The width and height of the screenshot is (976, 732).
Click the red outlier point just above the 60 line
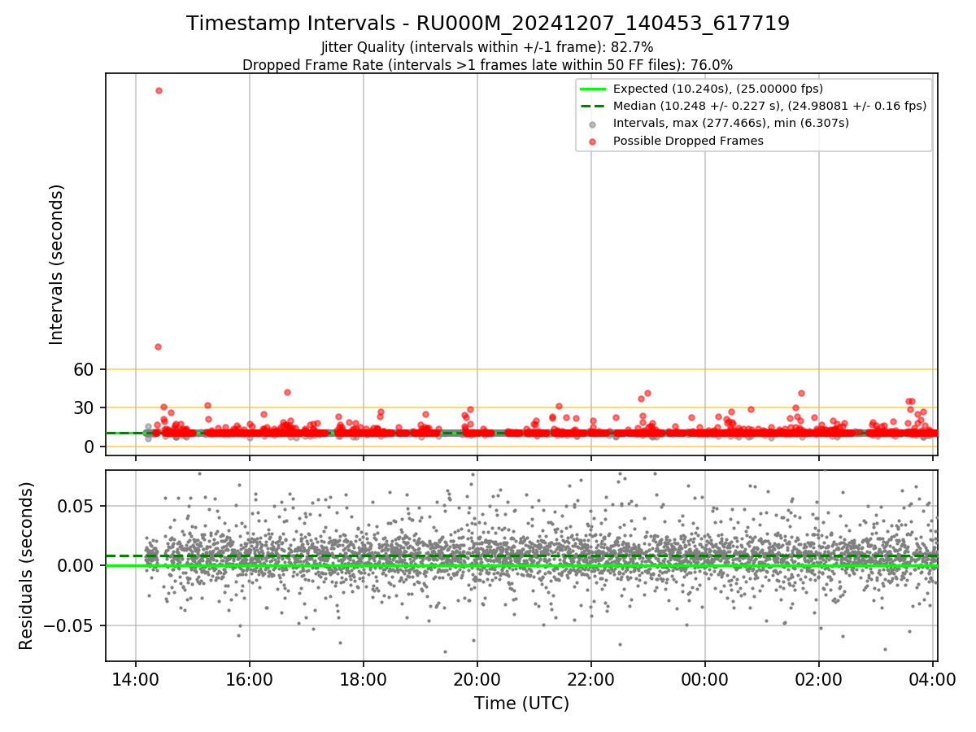158,346
